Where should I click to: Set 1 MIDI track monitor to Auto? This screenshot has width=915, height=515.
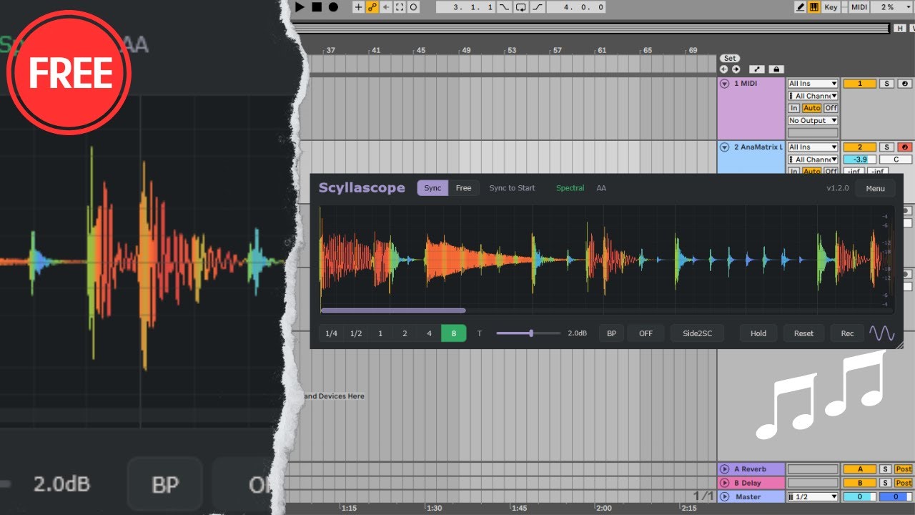pyautogui.click(x=811, y=108)
